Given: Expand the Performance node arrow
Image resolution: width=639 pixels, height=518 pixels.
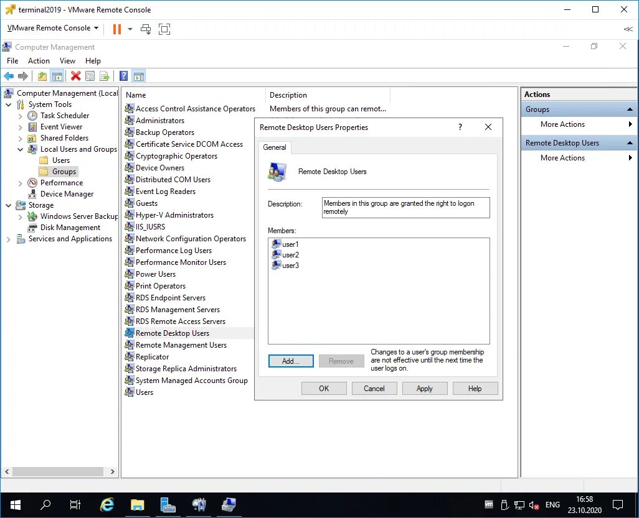Looking at the screenshot, I should point(21,183).
